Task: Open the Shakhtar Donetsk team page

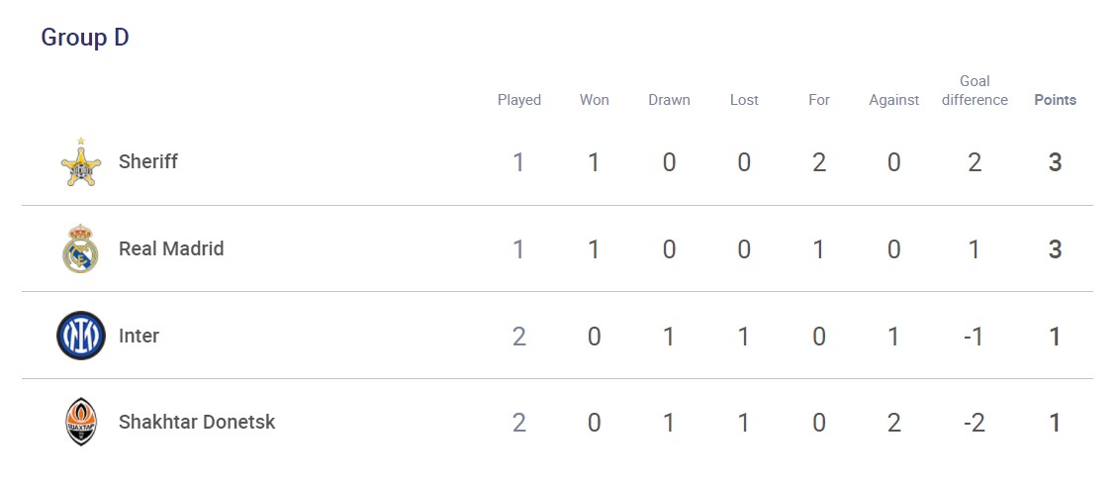Action: coord(197,422)
